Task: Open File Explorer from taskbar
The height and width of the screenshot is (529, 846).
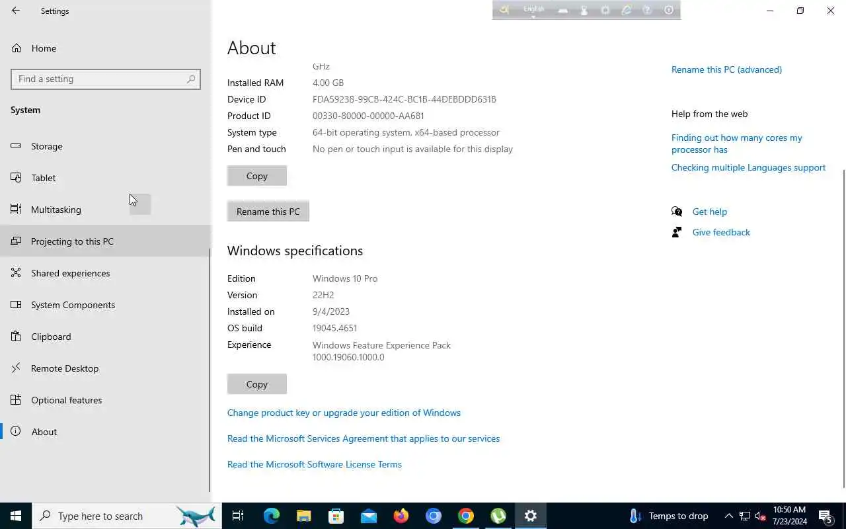Action: 303,516
